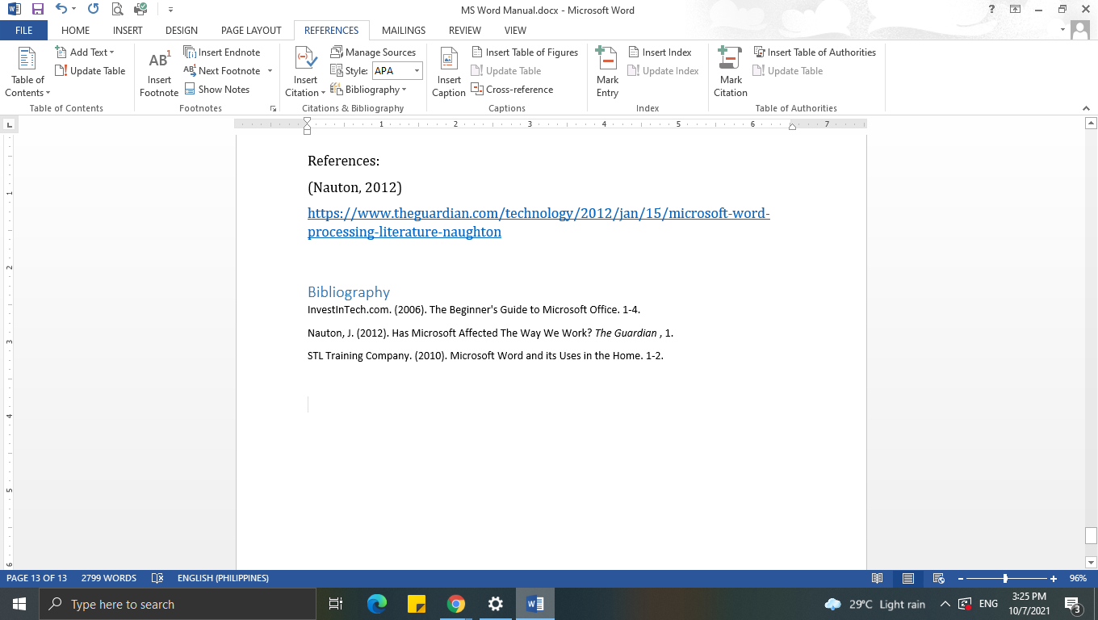The height and width of the screenshot is (620, 1098).
Task: Click the proofing errors icon in status bar
Action: click(157, 578)
